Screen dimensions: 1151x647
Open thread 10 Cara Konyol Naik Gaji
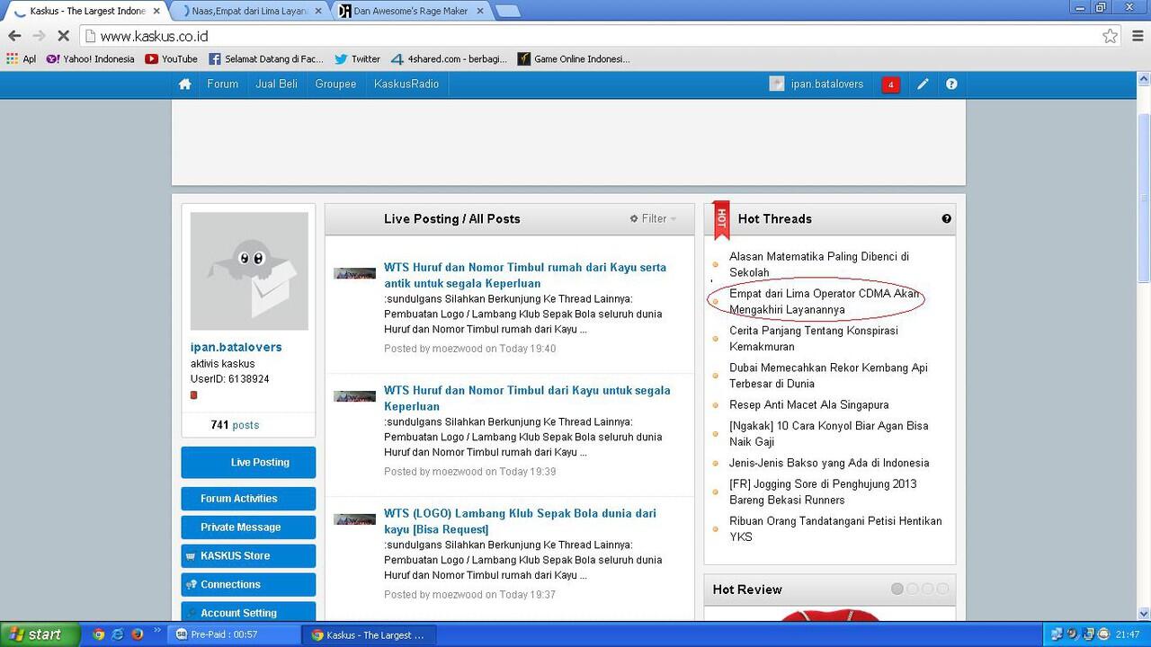point(829,433)
